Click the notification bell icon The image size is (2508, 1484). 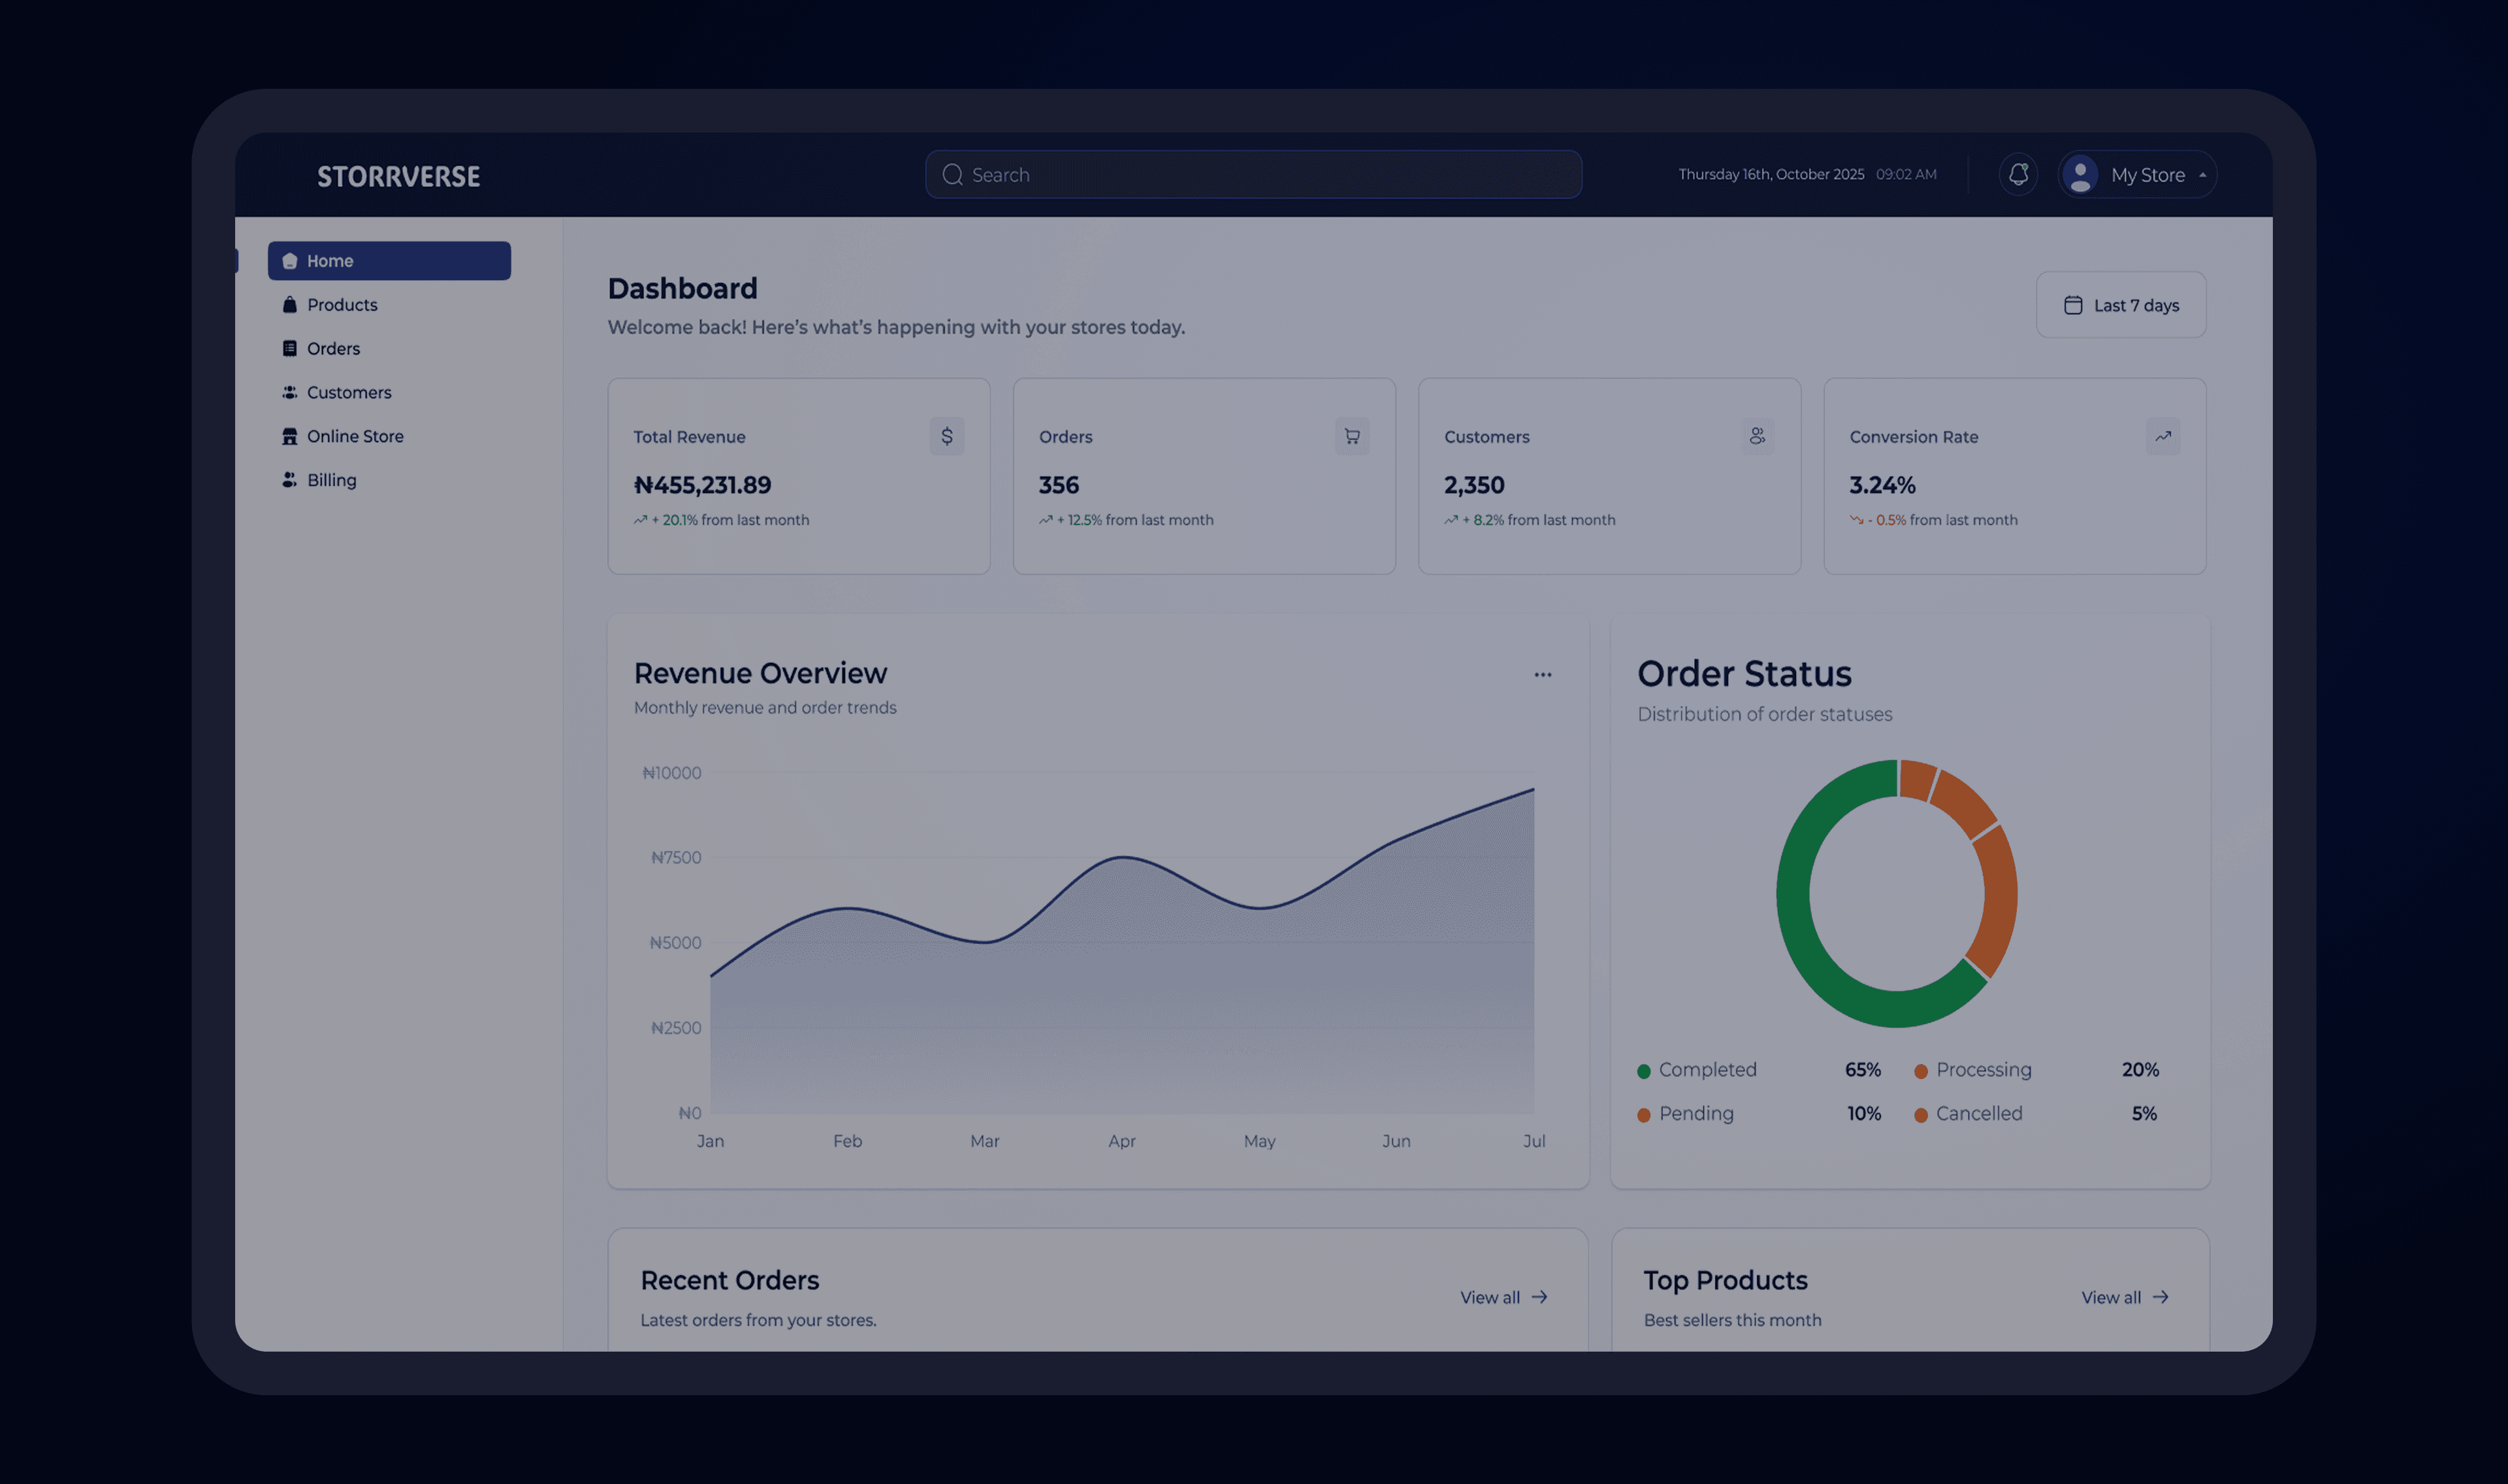click(2018, 174)
